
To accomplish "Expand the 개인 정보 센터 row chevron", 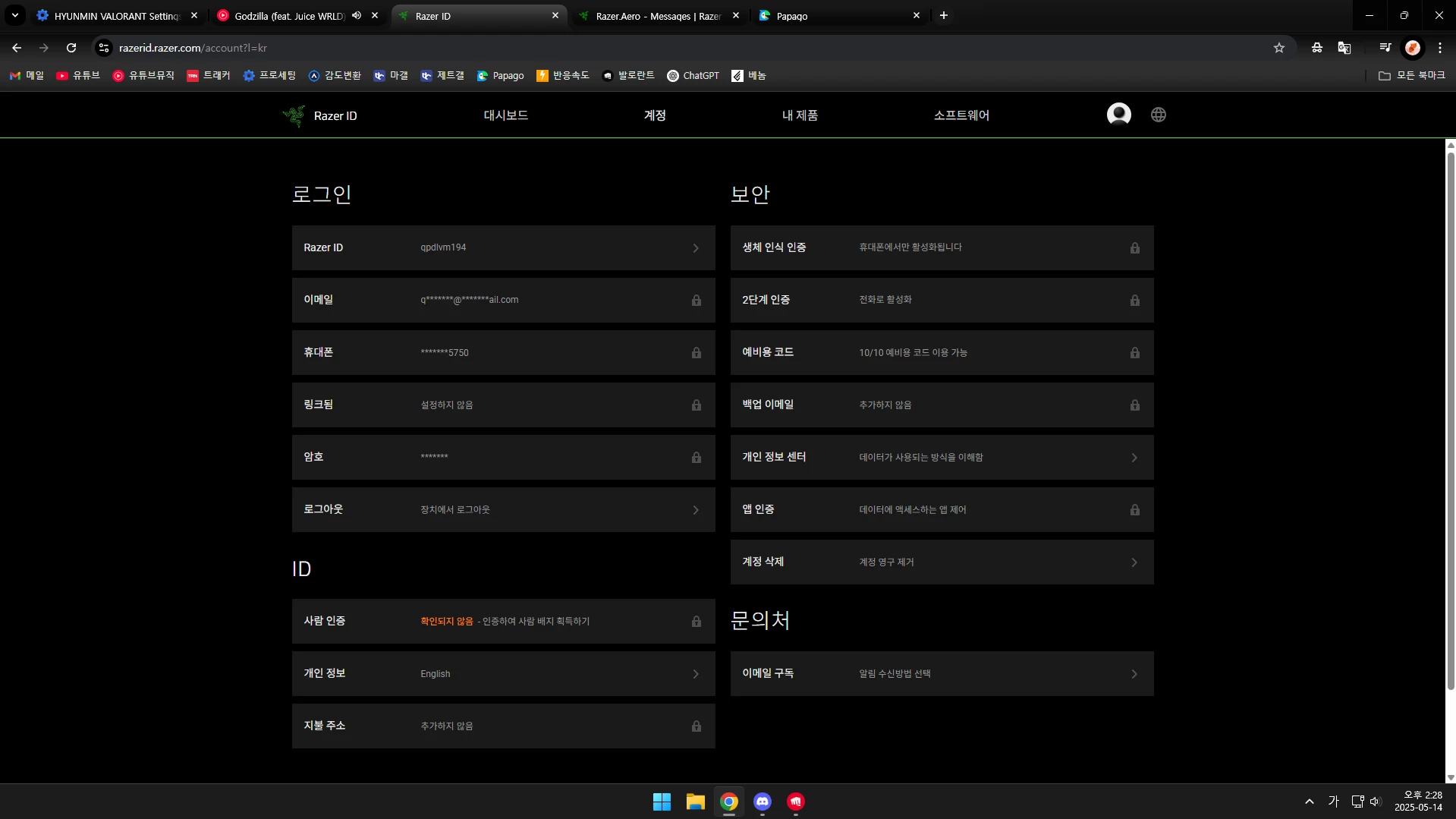I will tap(1134, 458).
